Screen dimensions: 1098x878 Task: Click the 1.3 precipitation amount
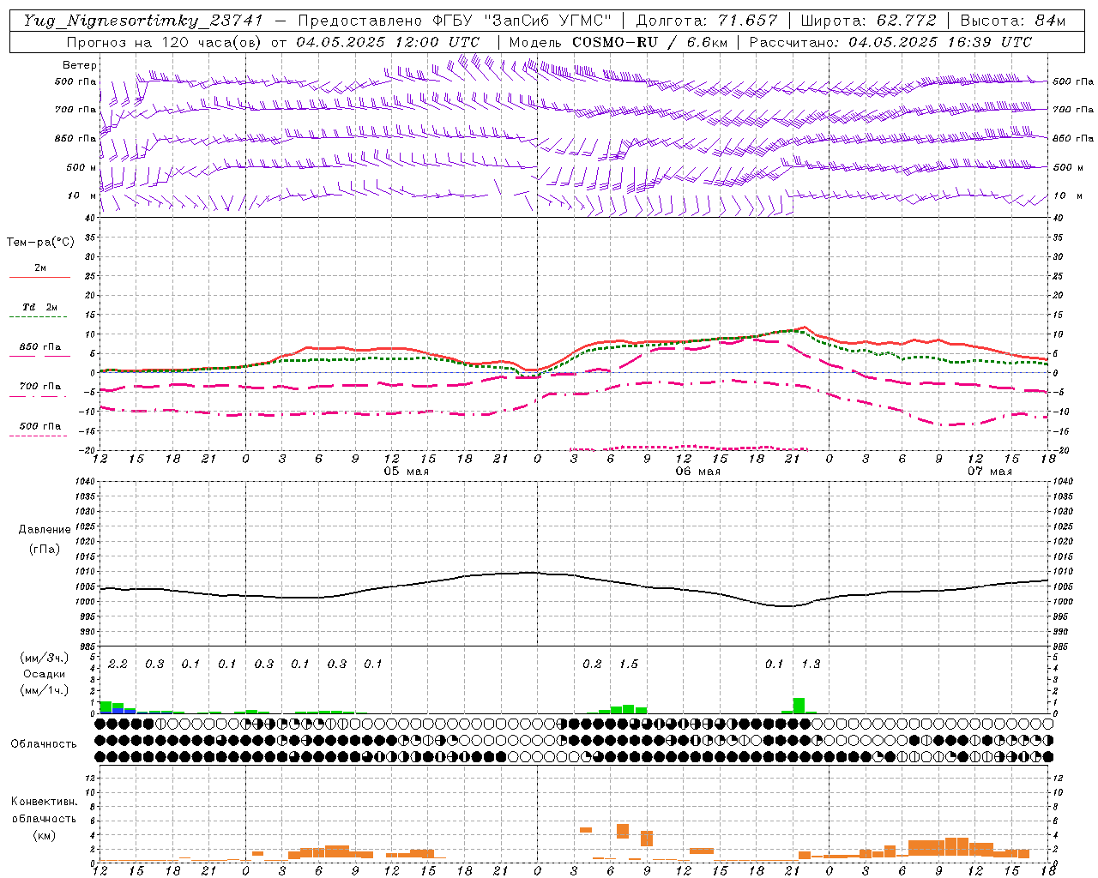[x=811, y=665]
